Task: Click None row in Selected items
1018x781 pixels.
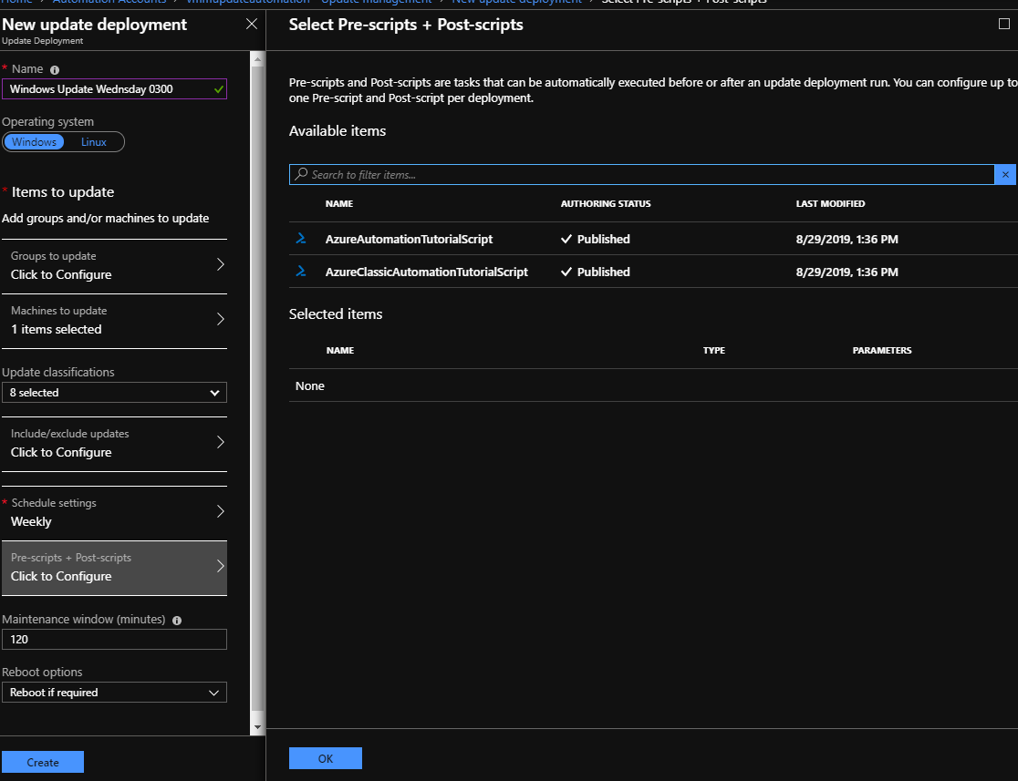Action: click(x=653, y=385)
